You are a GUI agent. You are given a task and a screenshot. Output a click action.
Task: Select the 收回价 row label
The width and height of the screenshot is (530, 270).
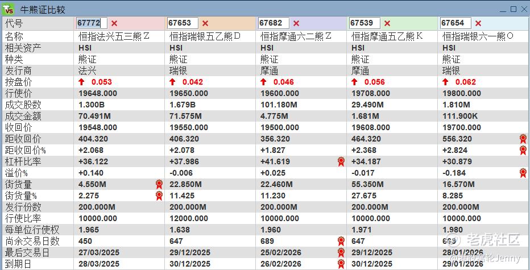coord(19,127)
